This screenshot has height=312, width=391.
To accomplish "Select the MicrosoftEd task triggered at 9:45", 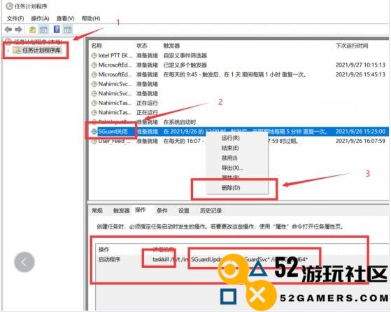I will pos(239,74).
